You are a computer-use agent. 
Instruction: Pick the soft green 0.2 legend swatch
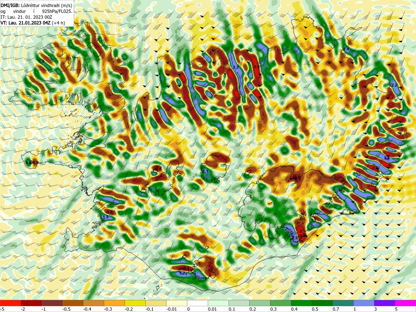pos(260,303)
